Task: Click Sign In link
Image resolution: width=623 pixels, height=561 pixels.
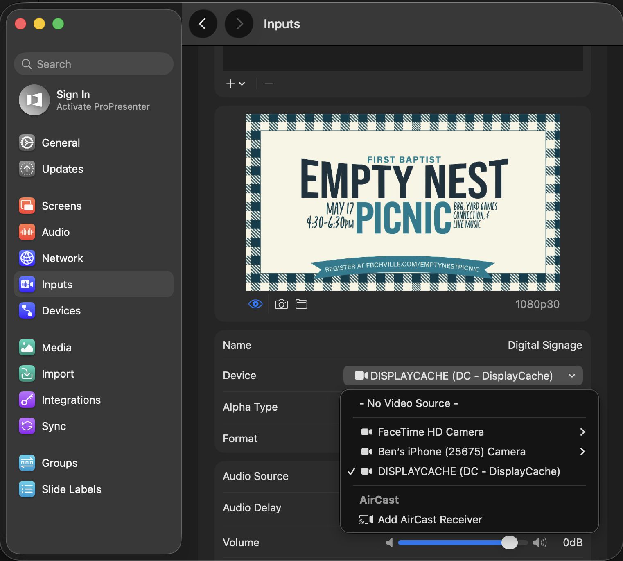Action: coord(73,95)
